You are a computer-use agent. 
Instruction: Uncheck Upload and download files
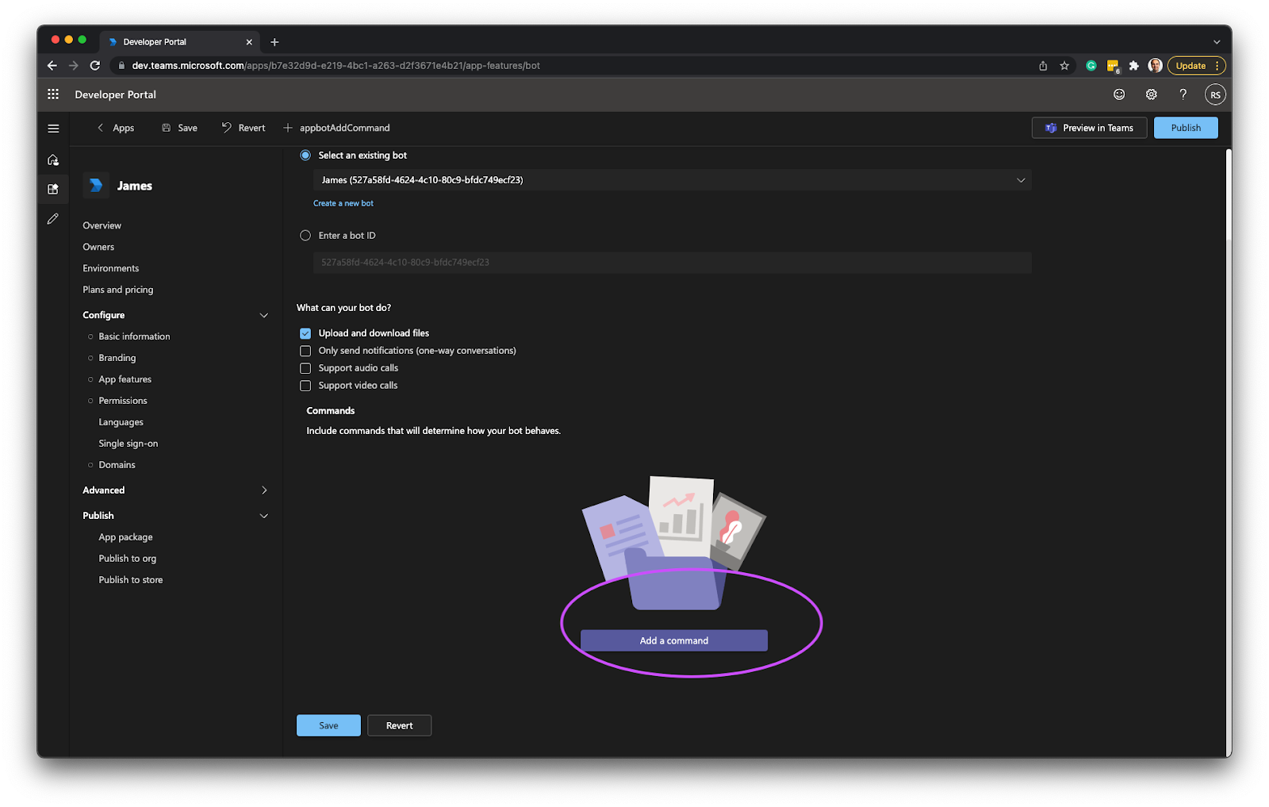coord(305,332)
